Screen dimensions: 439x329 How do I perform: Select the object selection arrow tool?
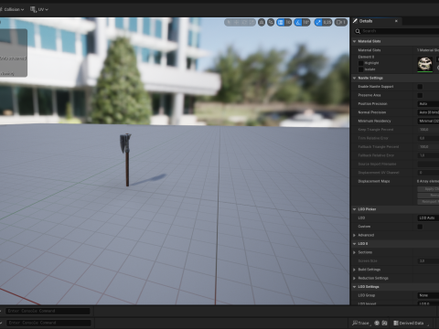point(229,22)
